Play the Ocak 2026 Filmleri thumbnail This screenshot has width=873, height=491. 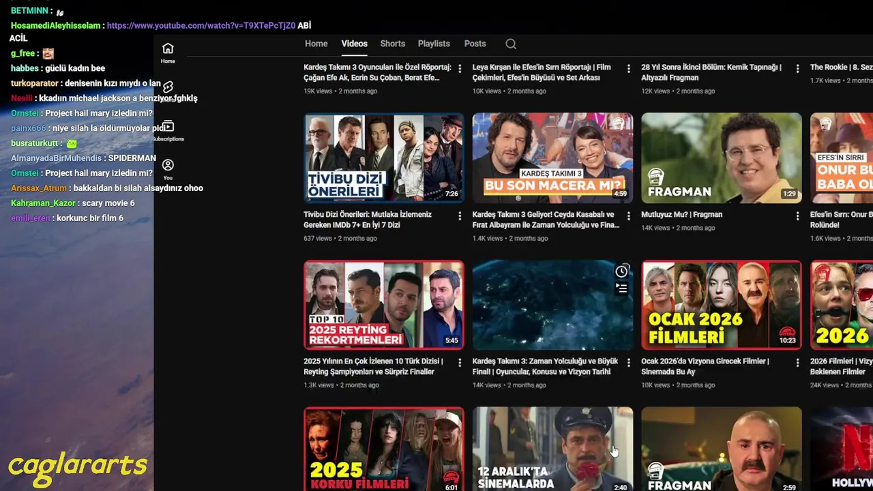pyautogui.click(x=722, y=305)
